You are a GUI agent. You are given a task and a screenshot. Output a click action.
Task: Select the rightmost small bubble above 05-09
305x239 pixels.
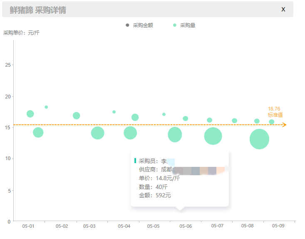point(271,122)
